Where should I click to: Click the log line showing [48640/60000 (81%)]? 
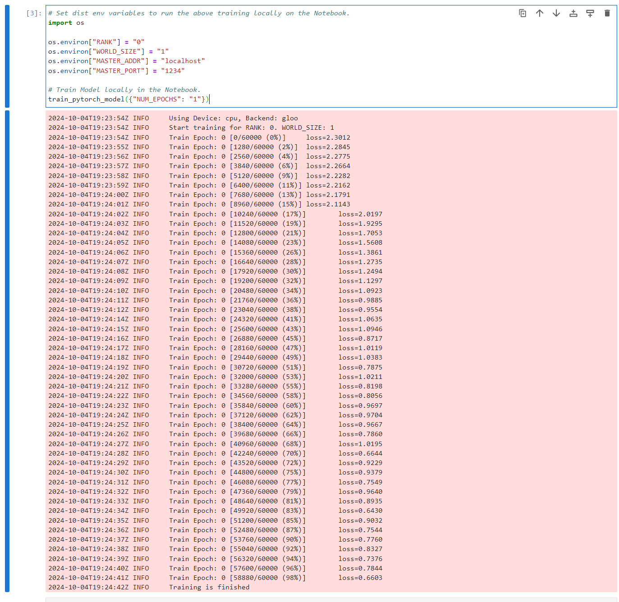[216, 501]
